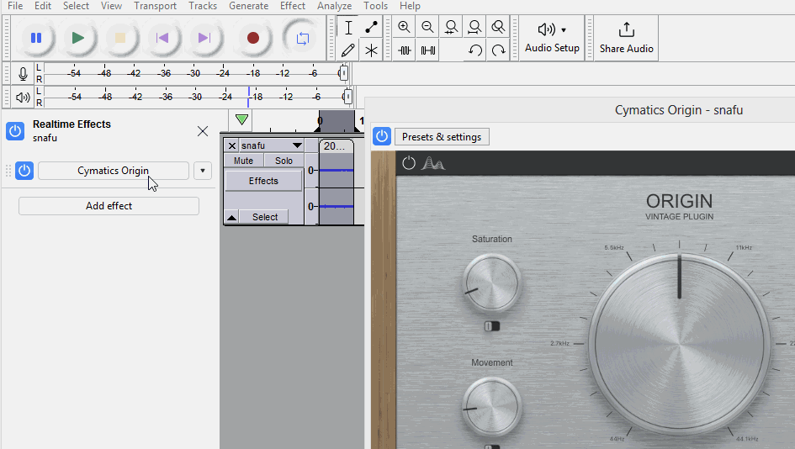Open the Effect menu
Image resolution: width=795 pixels, height=449 pixels.
click(x=293, y=6)
